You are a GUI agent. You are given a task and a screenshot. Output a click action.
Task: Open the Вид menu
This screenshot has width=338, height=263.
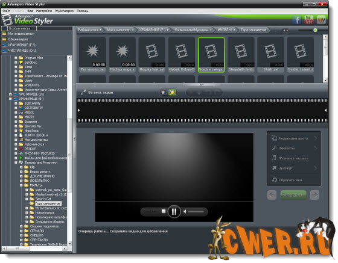coord(30,11)
